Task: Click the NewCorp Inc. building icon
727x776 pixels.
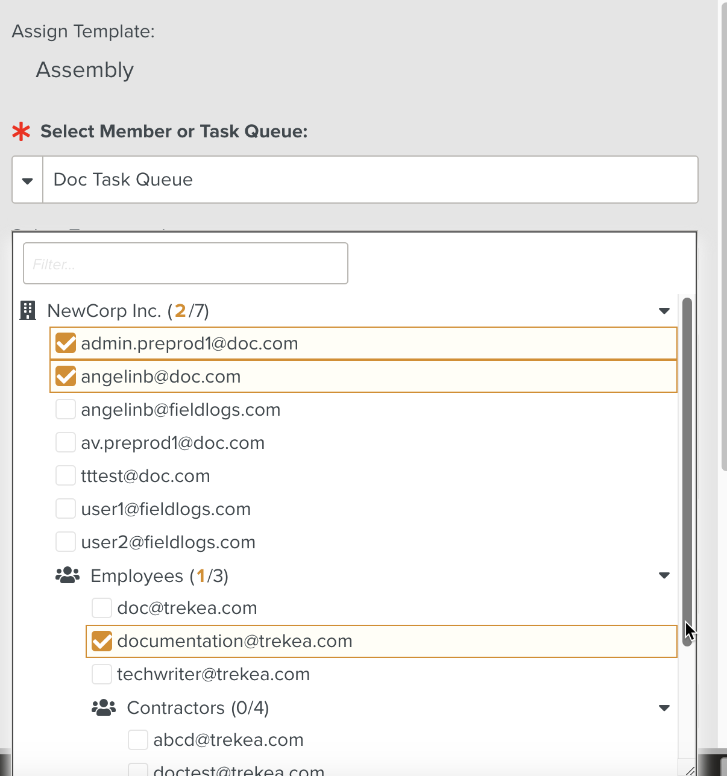Action: pyautogui.click(x=28, y=310)
